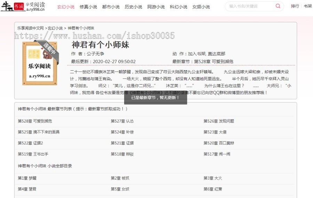
Task: Open chapter 第525章 摘不下来的面具
Action: 39,132
